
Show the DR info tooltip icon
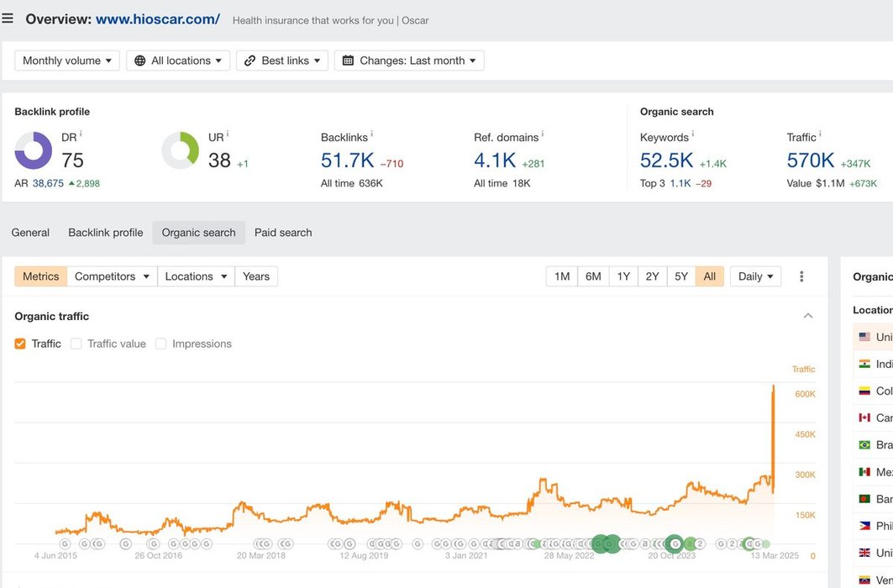point(81,134)
